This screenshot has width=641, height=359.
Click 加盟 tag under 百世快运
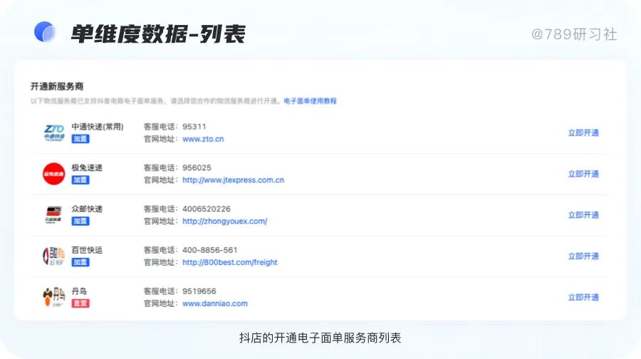pyautogui.click(x=80, y=262)
